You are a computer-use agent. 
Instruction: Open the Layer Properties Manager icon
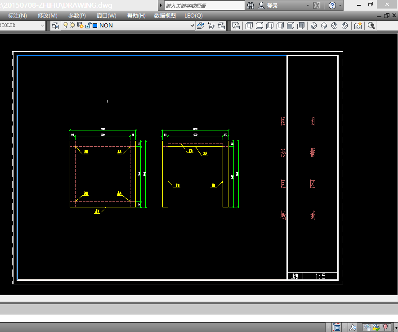click(x=55, y=26)
